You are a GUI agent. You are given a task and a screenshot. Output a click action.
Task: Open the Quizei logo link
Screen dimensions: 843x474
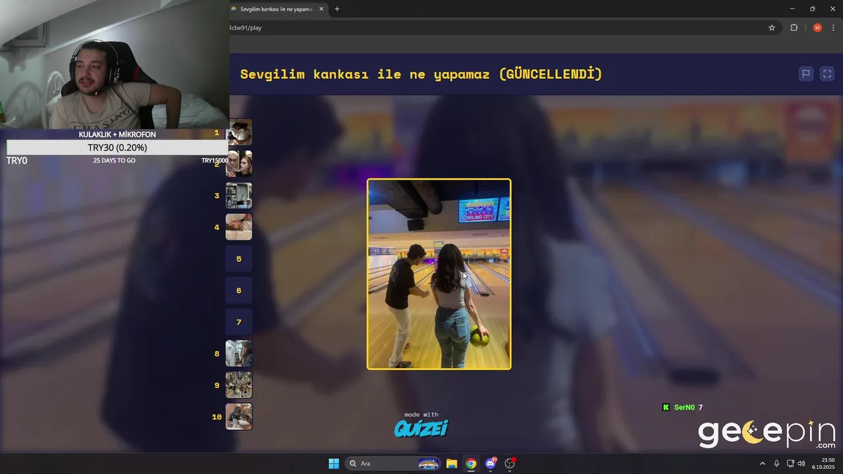click(x=421, y=429)
